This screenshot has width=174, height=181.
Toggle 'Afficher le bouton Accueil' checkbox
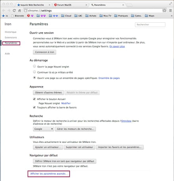[34, 99]
